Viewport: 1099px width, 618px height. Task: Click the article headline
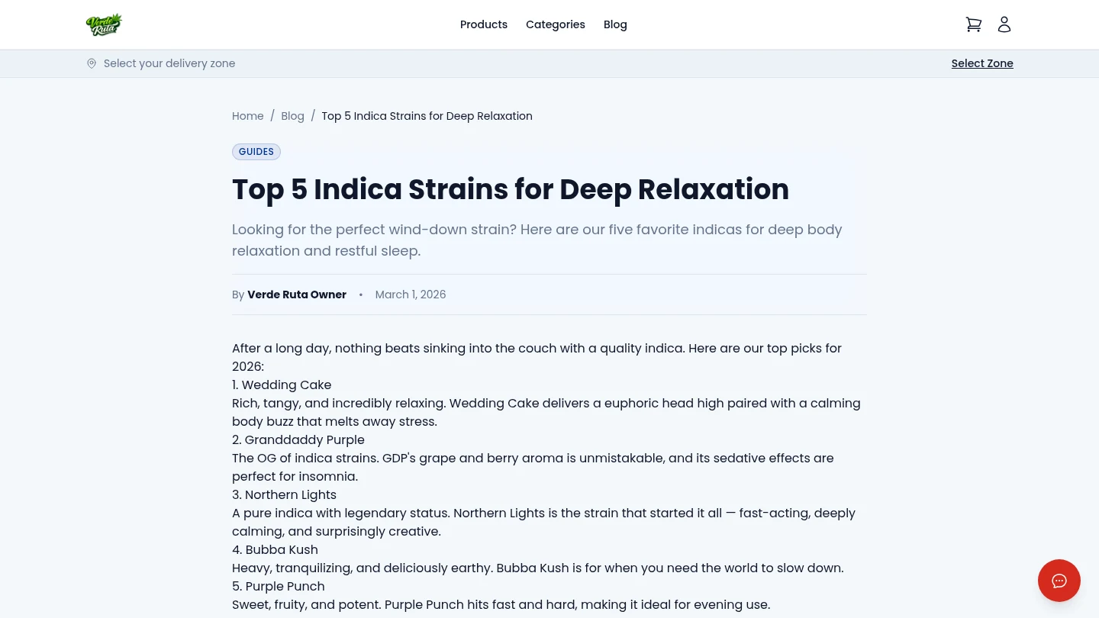click(510, 189)
